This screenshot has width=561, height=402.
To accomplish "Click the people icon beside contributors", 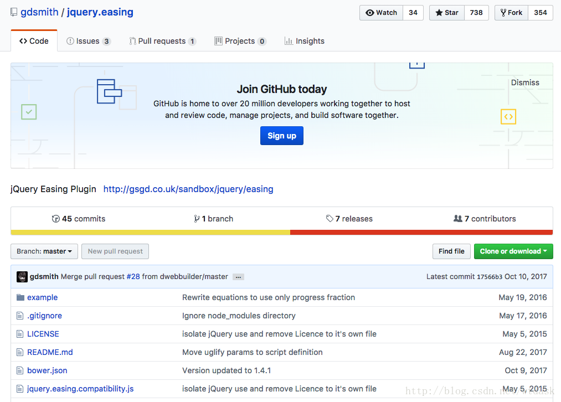I will pos(457,219).
